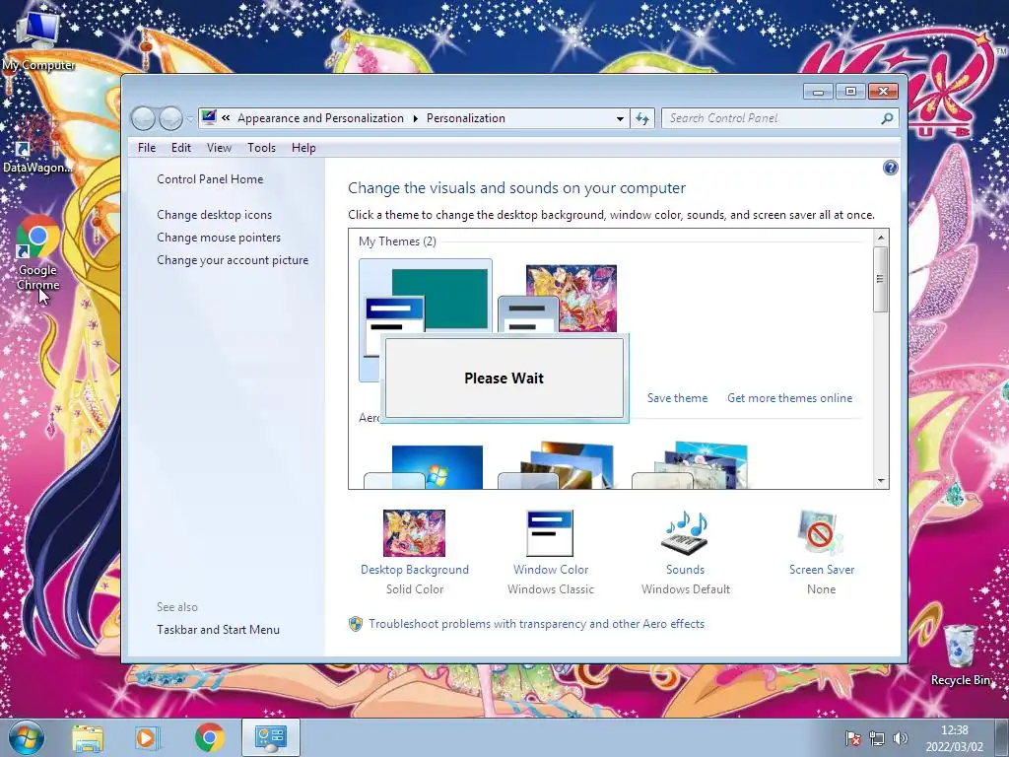Select the Control Panel taskbar button
Image resolution: width=1009 pixels, height=757 pixels.
click(x=271, y=737)
